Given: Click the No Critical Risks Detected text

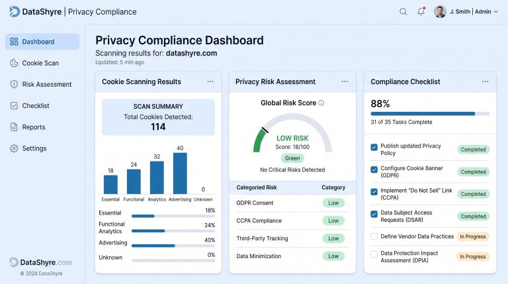Looking at the screenshot, I should coord(292,170).
